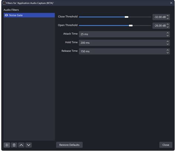
Task: Click the Hold Time label
Action: [71, 42]
